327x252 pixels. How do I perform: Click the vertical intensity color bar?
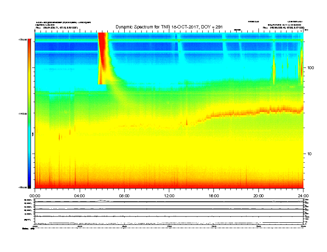(x=29, y=114)
